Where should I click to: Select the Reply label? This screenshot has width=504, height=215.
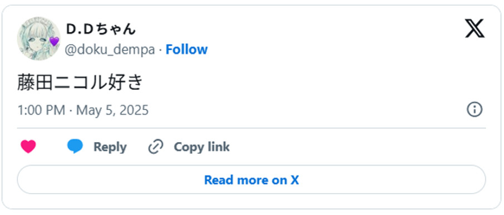tap(110, 147)
